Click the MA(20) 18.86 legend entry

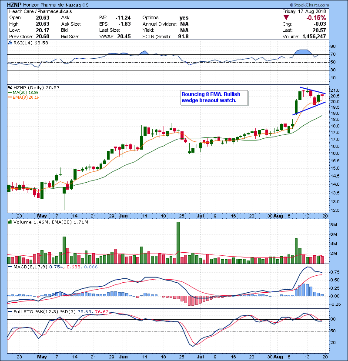click(23, 93)
